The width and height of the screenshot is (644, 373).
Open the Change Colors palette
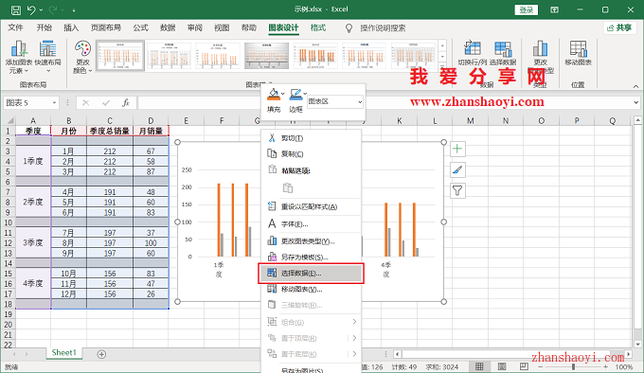[x=82, y=58]
